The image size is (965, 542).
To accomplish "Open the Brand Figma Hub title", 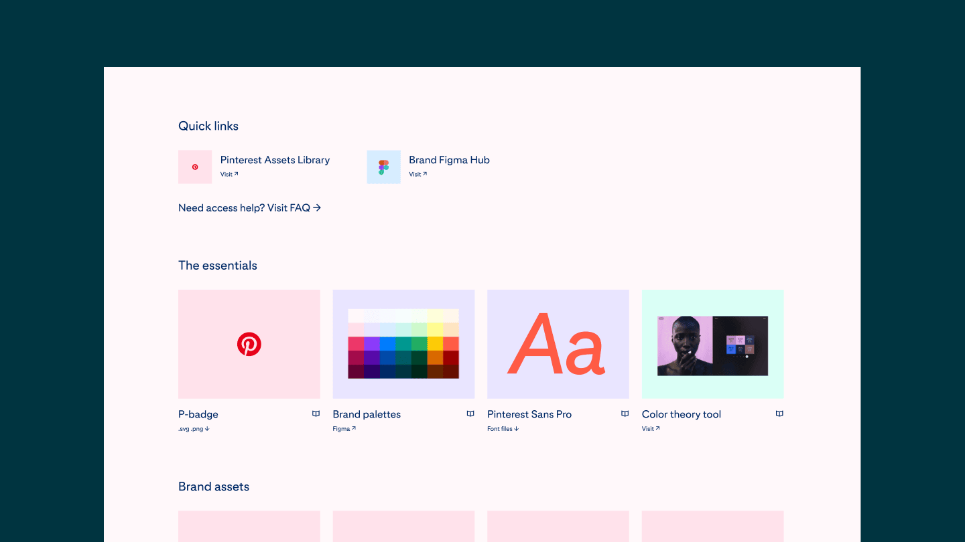I will click(449, 160).
